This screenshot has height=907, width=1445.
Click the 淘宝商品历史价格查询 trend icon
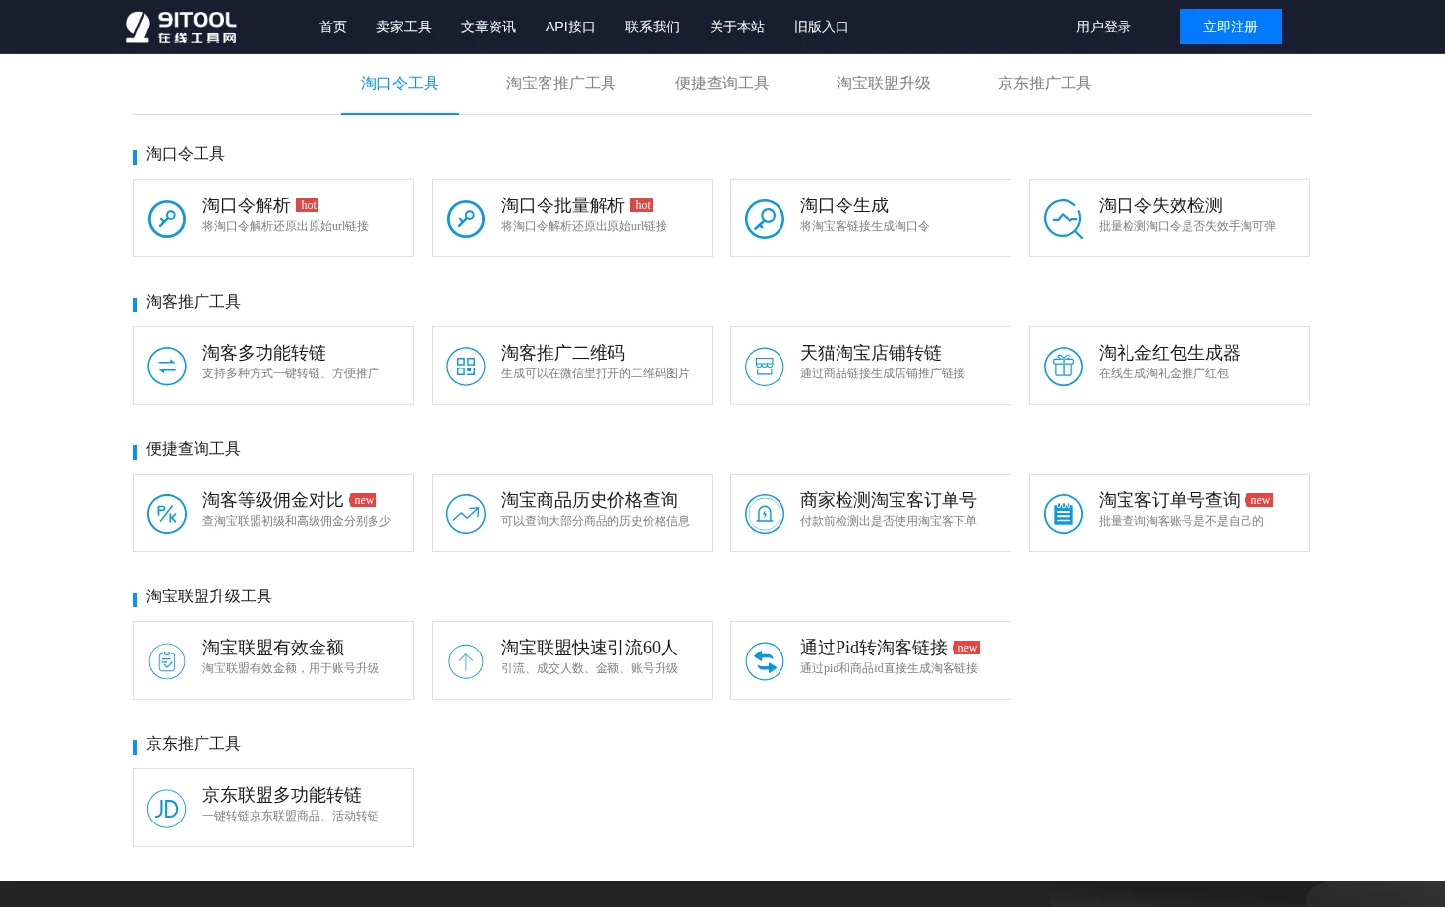(466, 513)
